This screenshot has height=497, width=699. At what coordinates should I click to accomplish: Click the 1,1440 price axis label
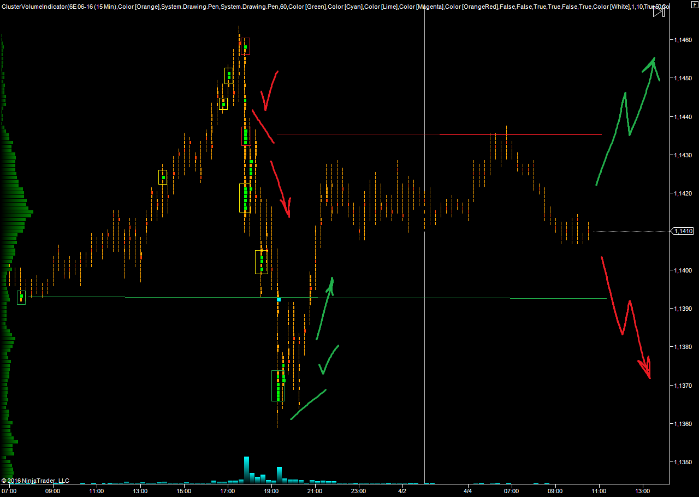point(683,117)
